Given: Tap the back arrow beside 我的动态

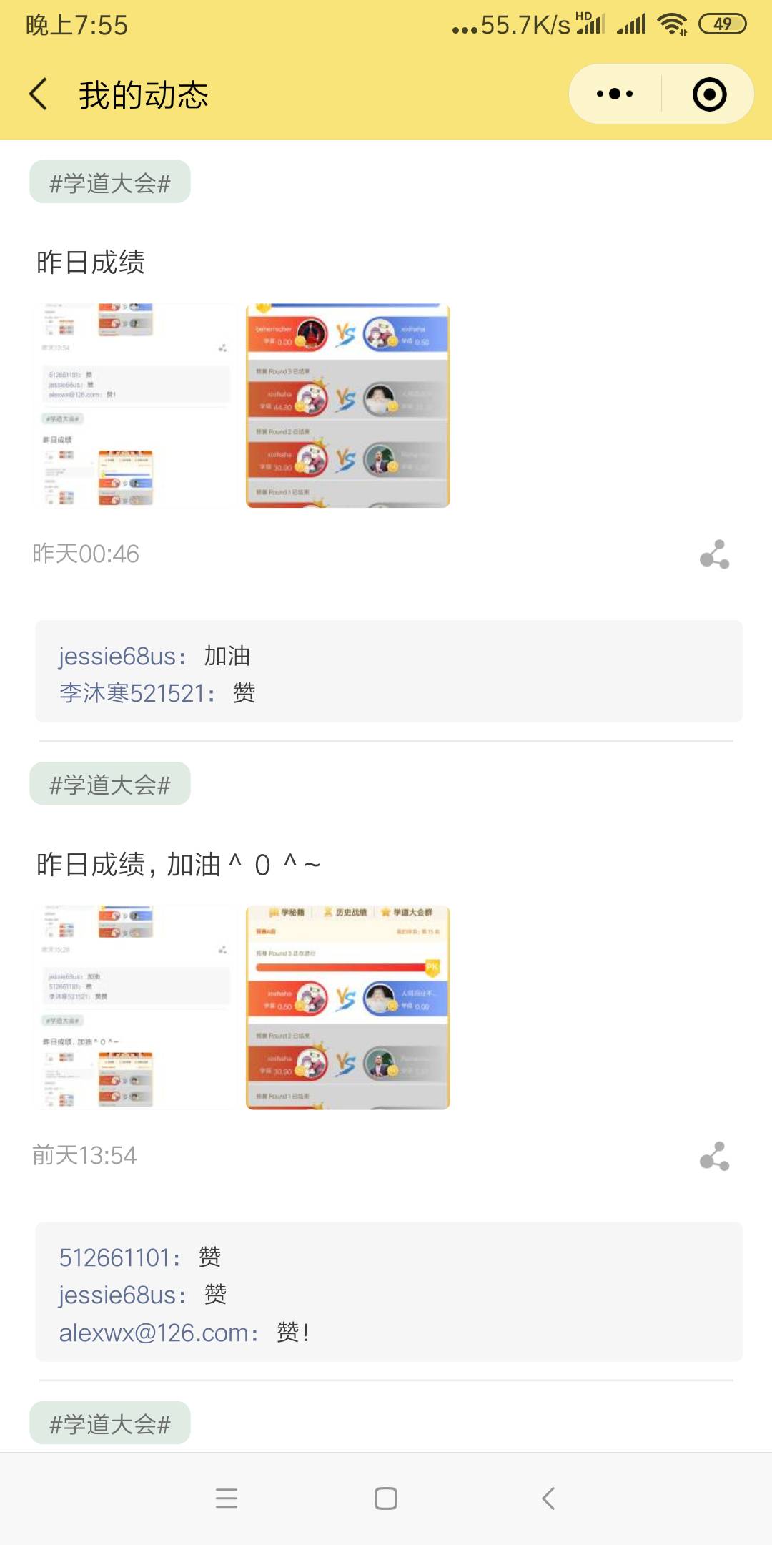Looking at the screenshot, I should coord(39,94).
